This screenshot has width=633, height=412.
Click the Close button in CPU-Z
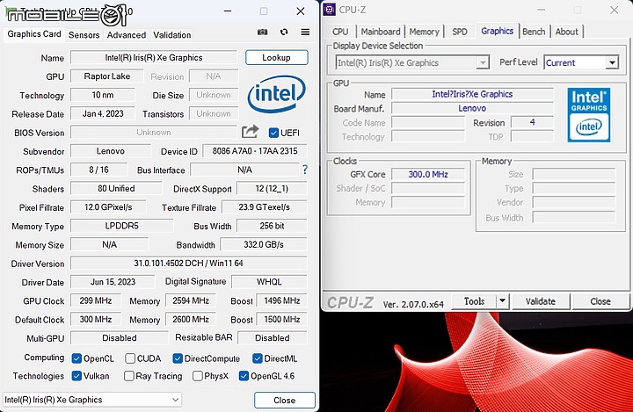[x=600, y=301]
